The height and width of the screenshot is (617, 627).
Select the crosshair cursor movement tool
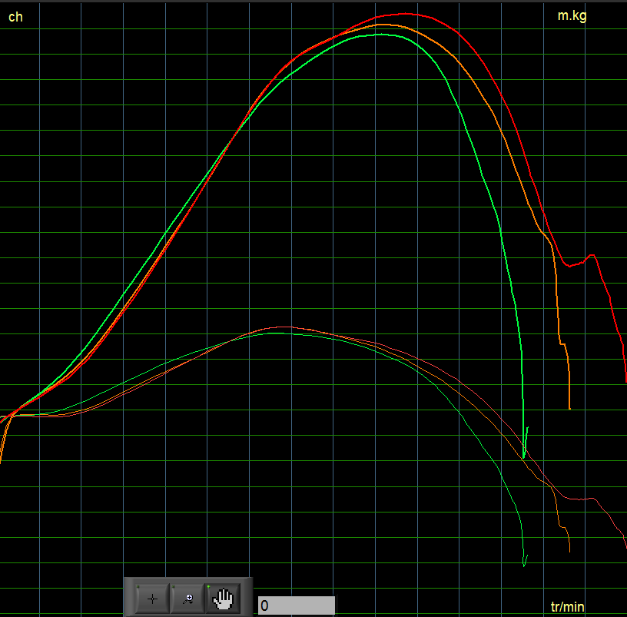(x=152, y=599)
